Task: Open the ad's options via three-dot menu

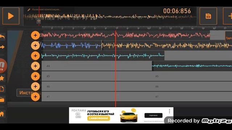Action: (169, 111)
